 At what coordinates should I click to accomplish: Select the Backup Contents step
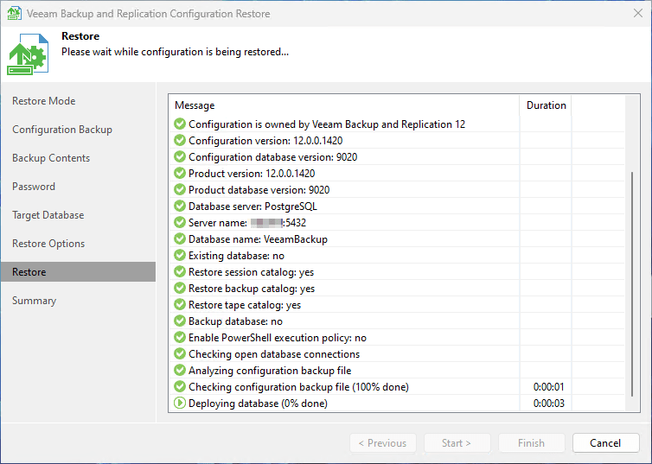(x=51, y=158)
